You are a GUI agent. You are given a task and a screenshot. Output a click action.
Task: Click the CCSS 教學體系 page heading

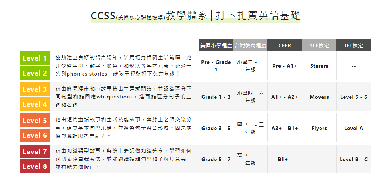pyautogui.click(x=195, y=15)
